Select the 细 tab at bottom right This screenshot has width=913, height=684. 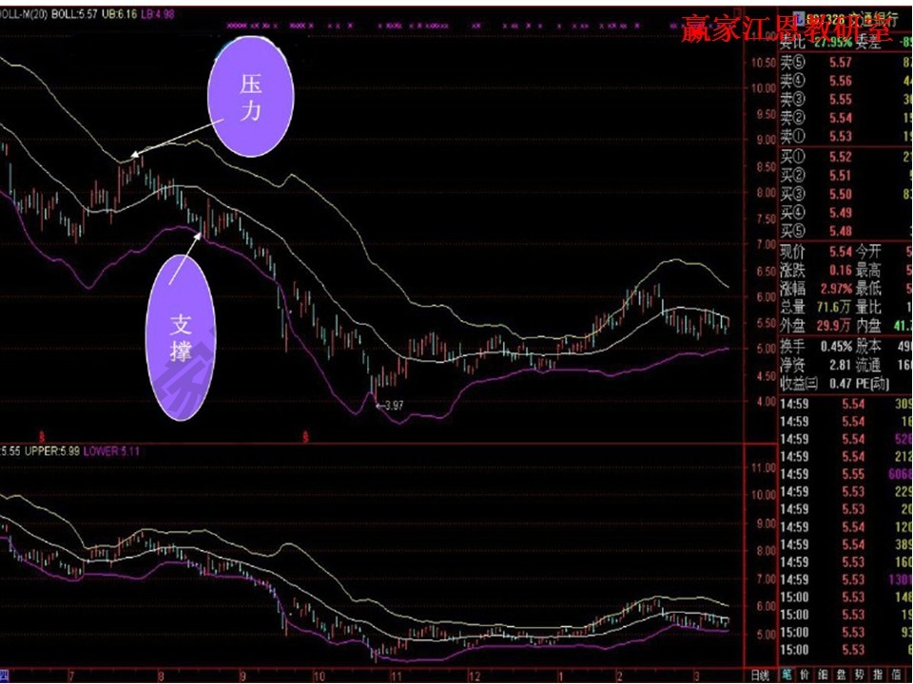coord(825,675)
